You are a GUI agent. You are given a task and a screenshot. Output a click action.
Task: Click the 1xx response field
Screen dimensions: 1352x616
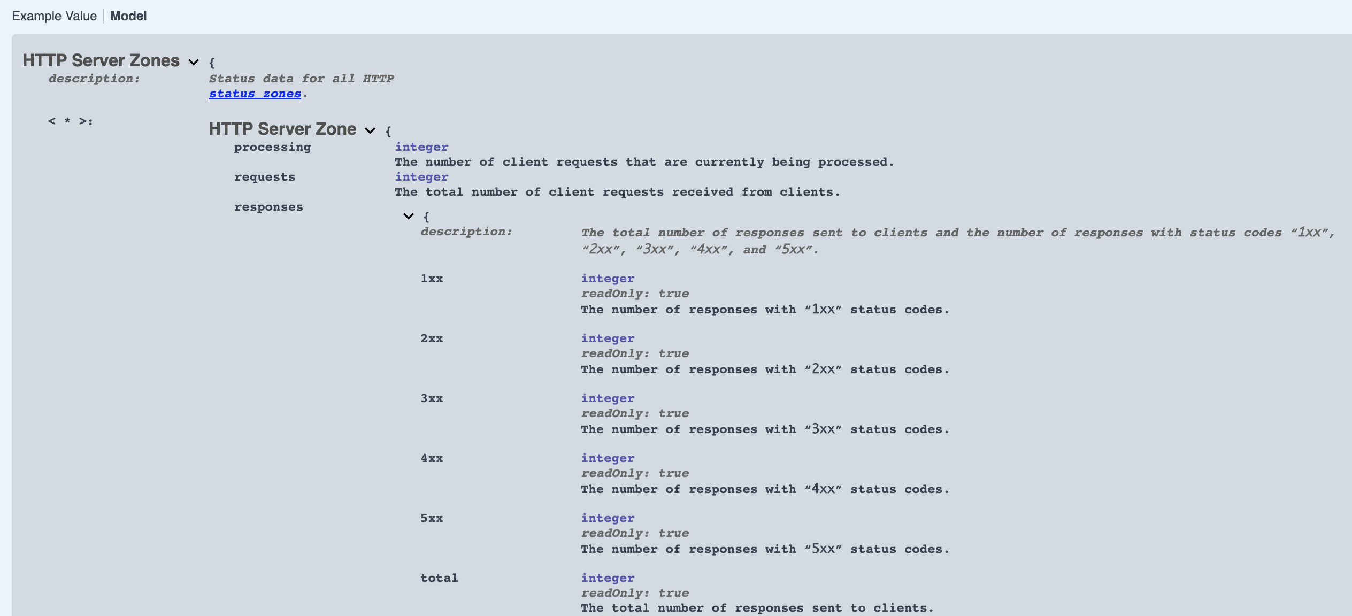click(431, 278)
